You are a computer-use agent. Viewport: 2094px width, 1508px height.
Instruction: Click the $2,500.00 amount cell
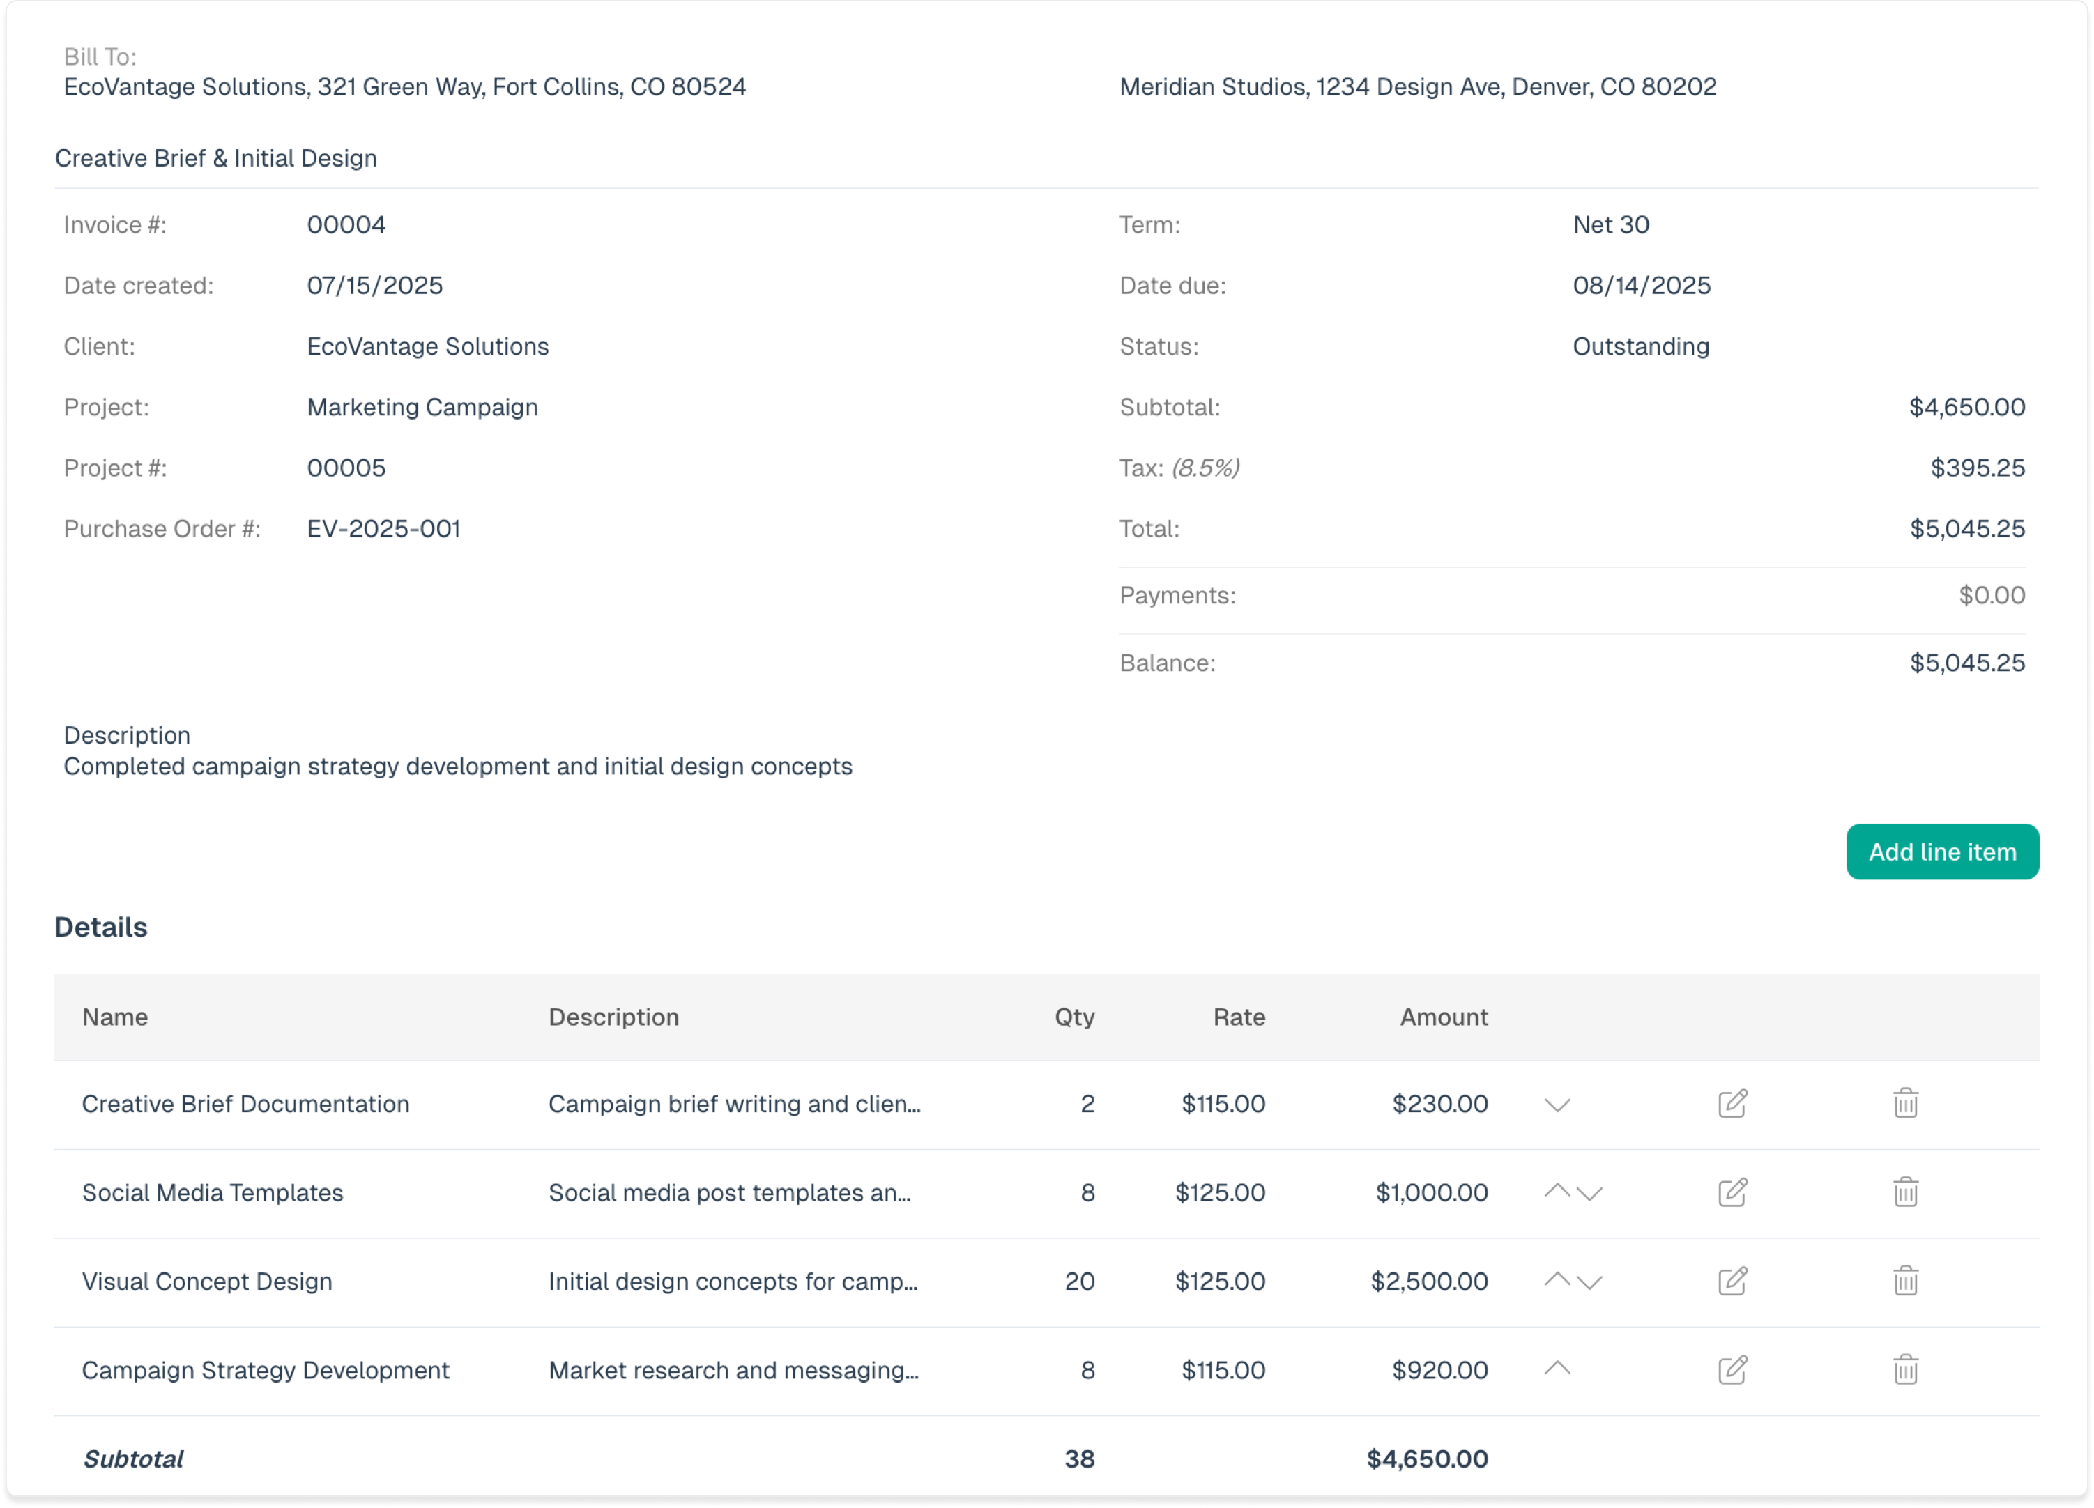click(1429, 1281)
